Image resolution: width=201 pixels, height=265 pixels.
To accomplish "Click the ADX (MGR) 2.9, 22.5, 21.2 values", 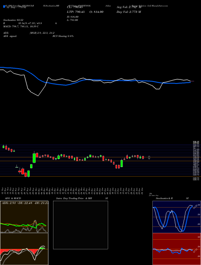I will point(42,33).
